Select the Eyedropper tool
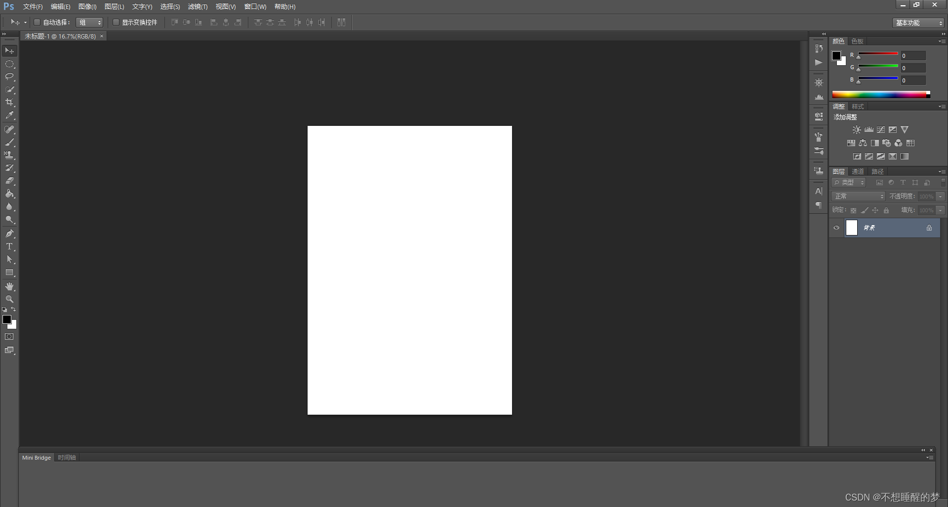The width and height of the screenshot is (948, 507). coord(9,116)
